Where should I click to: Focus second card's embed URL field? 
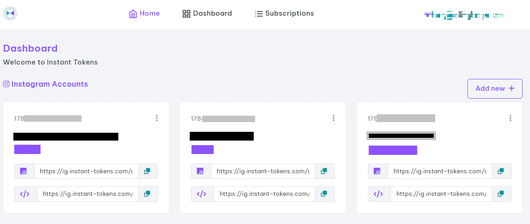(264, 194)
